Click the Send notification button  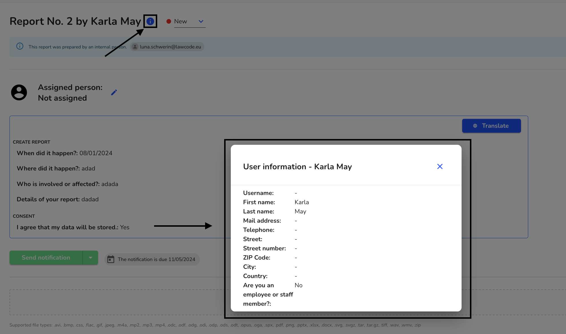(46, 258)
